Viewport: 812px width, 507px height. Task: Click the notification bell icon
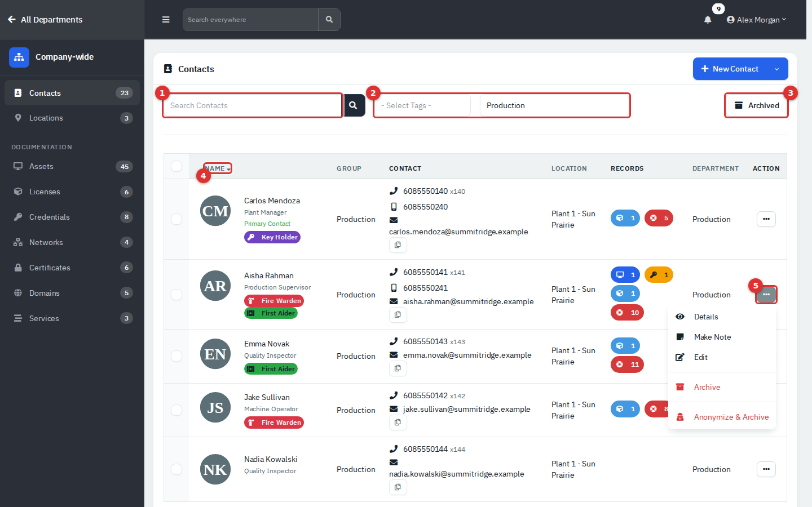(708, 20)
